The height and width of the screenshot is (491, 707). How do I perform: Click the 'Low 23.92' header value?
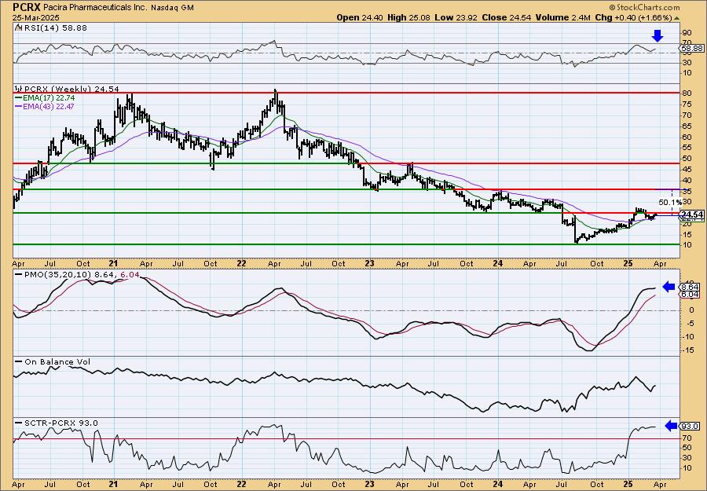point(456,17)
